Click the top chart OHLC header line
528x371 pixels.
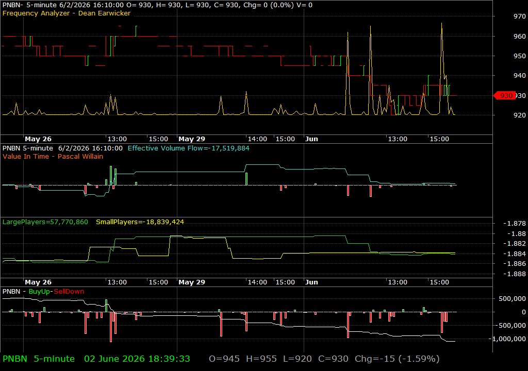tap(157, 5)
